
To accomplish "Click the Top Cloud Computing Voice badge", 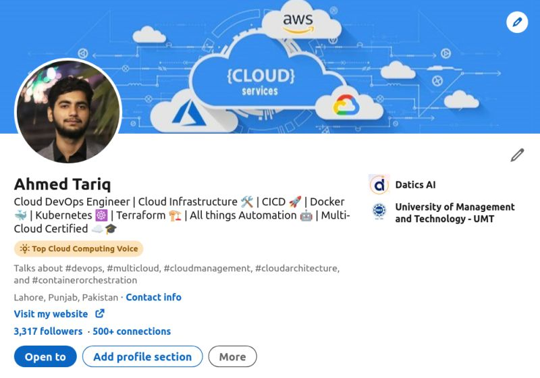I will pos(78,248).
